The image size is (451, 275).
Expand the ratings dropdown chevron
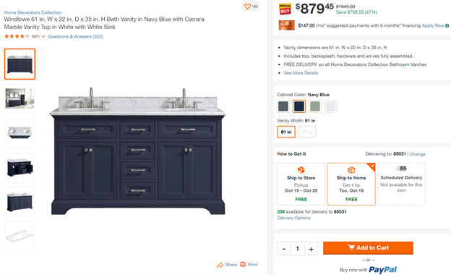tap(43, 37)
